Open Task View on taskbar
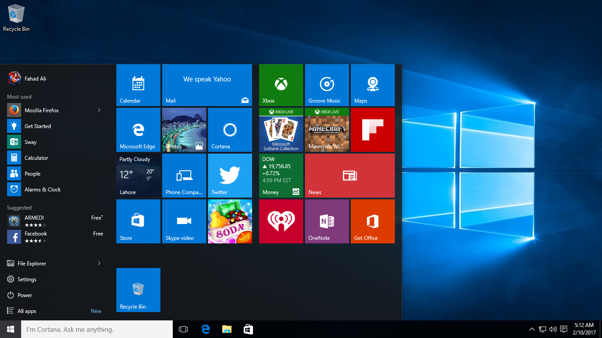The image size is (602, 338). point(183,329)
